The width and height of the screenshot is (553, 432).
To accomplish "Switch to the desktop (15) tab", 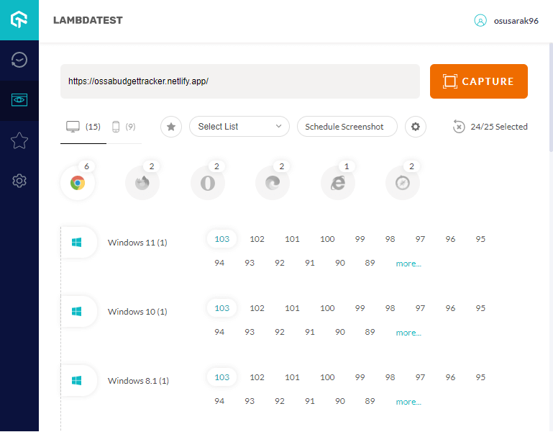I will (83, 127).
